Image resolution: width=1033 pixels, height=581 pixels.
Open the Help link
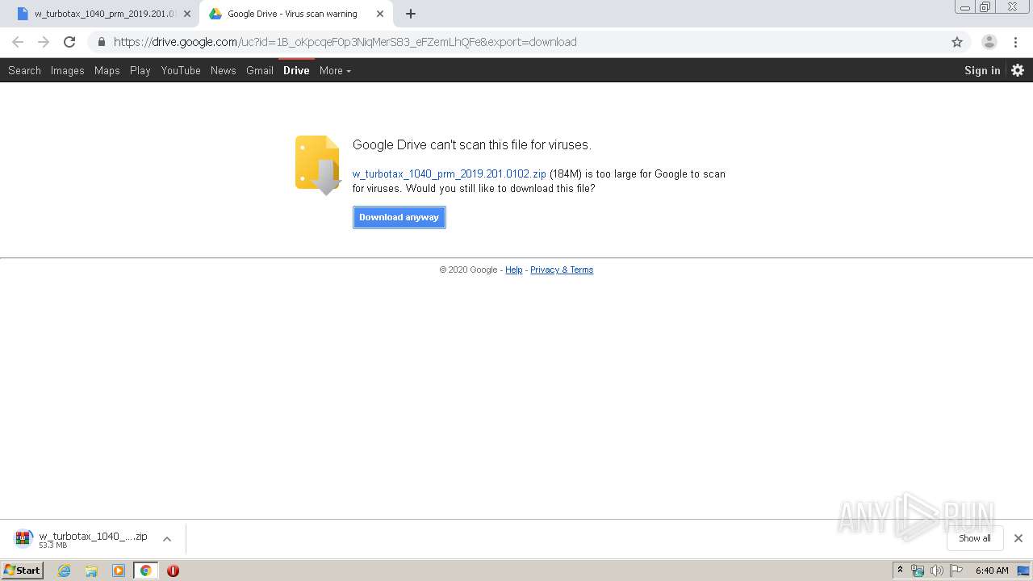[x=514, y=270]
